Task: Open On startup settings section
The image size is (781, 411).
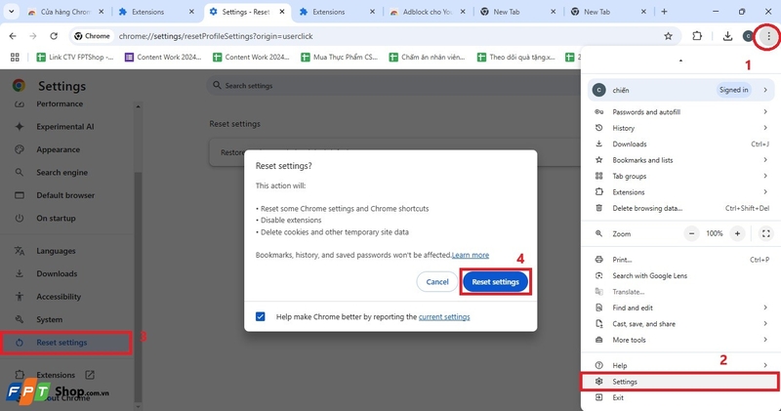Action: [56, 219]
